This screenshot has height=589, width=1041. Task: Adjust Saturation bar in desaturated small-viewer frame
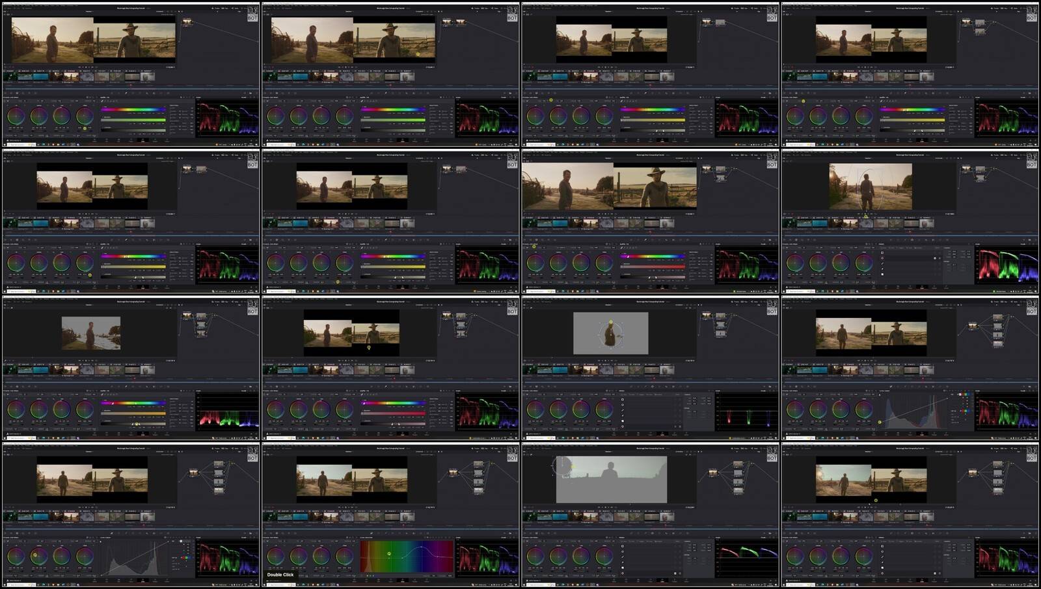(x=133, y=413)
